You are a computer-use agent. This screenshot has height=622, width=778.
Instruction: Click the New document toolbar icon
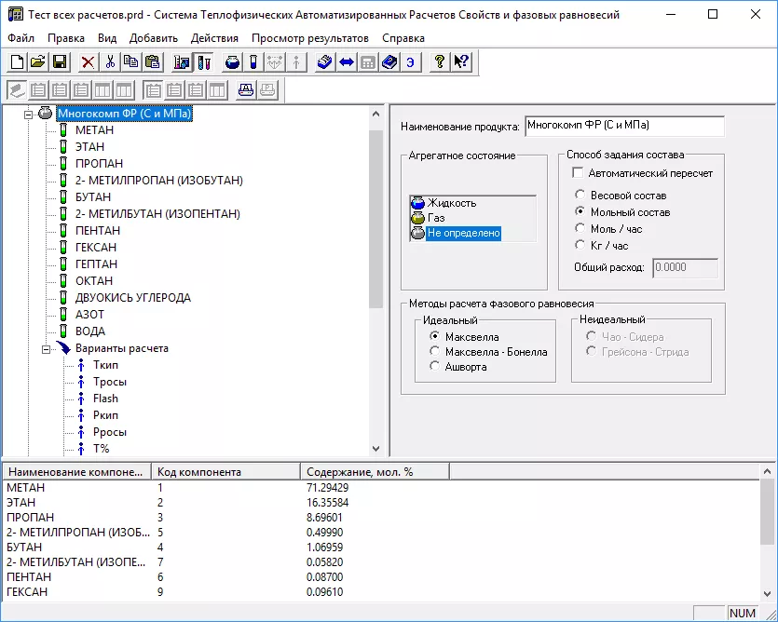coord(17,62)
